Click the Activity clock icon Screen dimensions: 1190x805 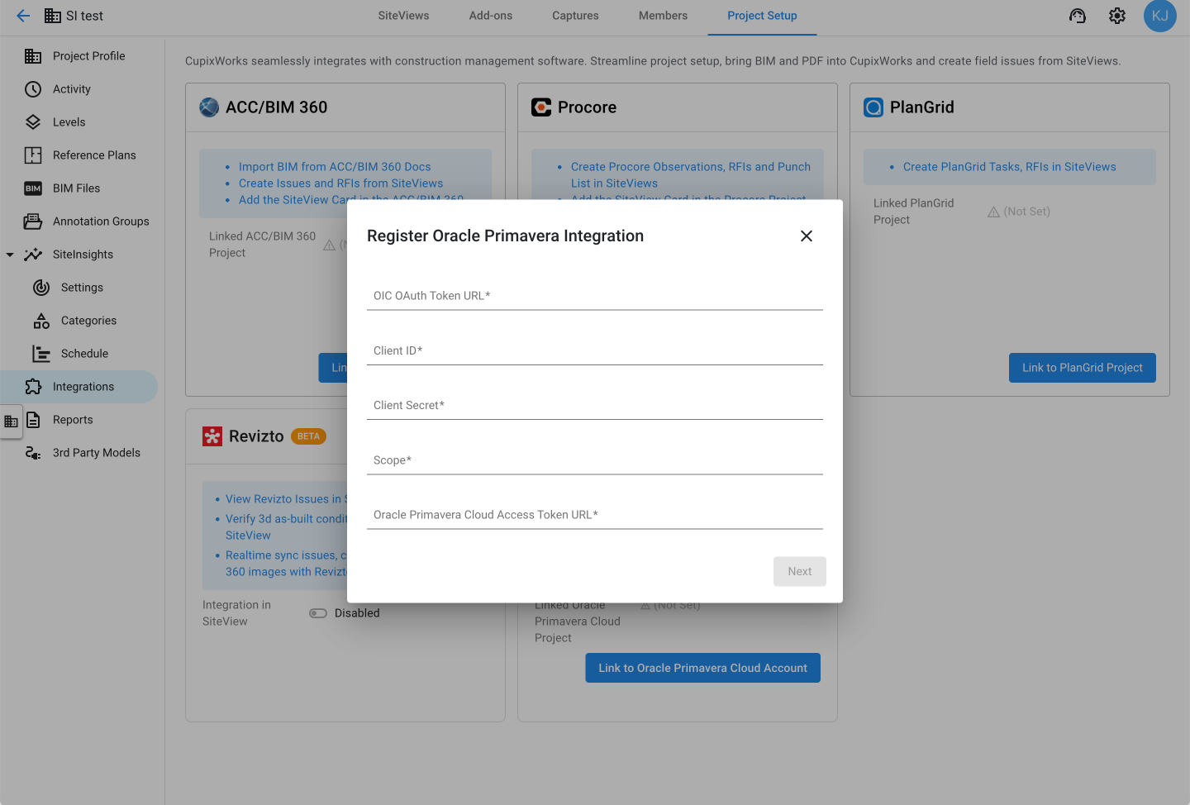click(33, 89)
